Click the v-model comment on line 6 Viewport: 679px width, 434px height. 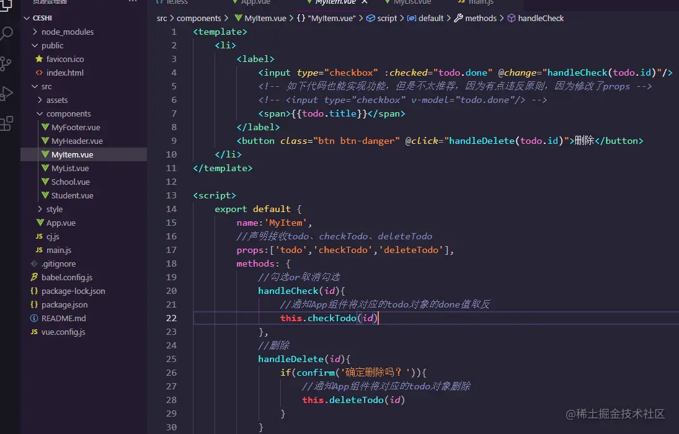(402, 100)
